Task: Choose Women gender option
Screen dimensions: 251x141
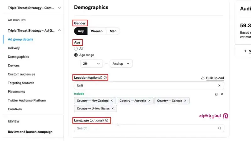Action: click(x=97, y=31)
